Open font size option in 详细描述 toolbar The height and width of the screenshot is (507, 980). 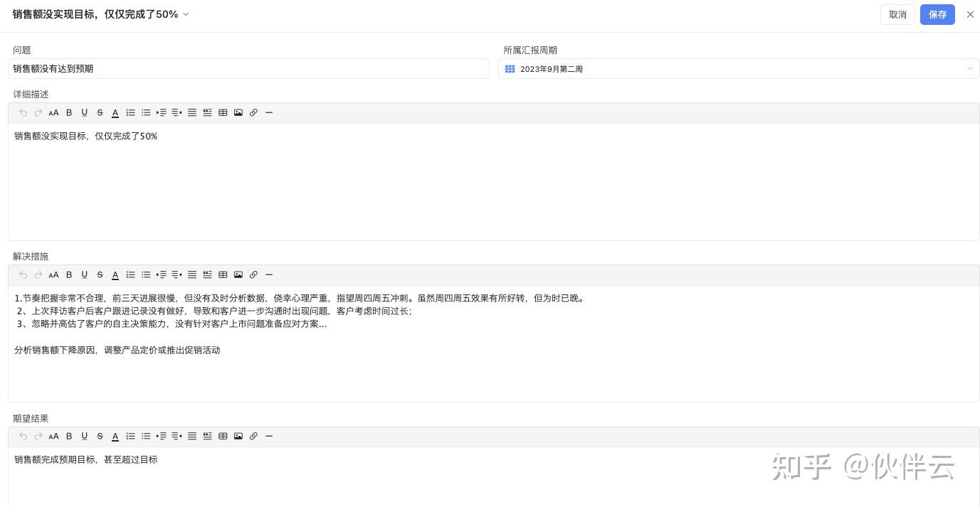pos(53,112)
